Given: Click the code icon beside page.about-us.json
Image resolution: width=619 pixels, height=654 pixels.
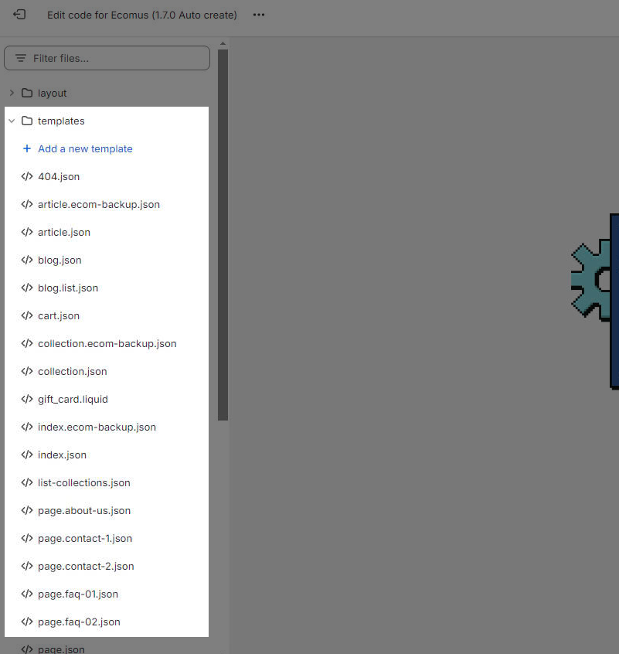Looking at the screenshot, I should coord(27,510).
